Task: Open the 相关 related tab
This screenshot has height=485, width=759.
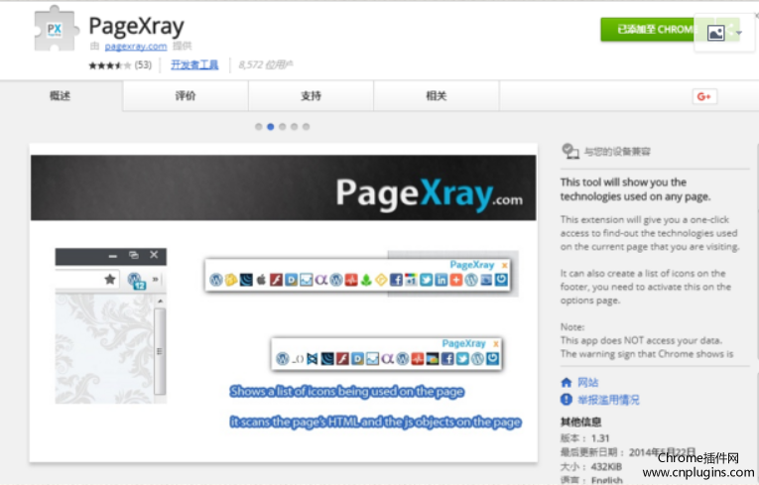Action: (437, 96)
